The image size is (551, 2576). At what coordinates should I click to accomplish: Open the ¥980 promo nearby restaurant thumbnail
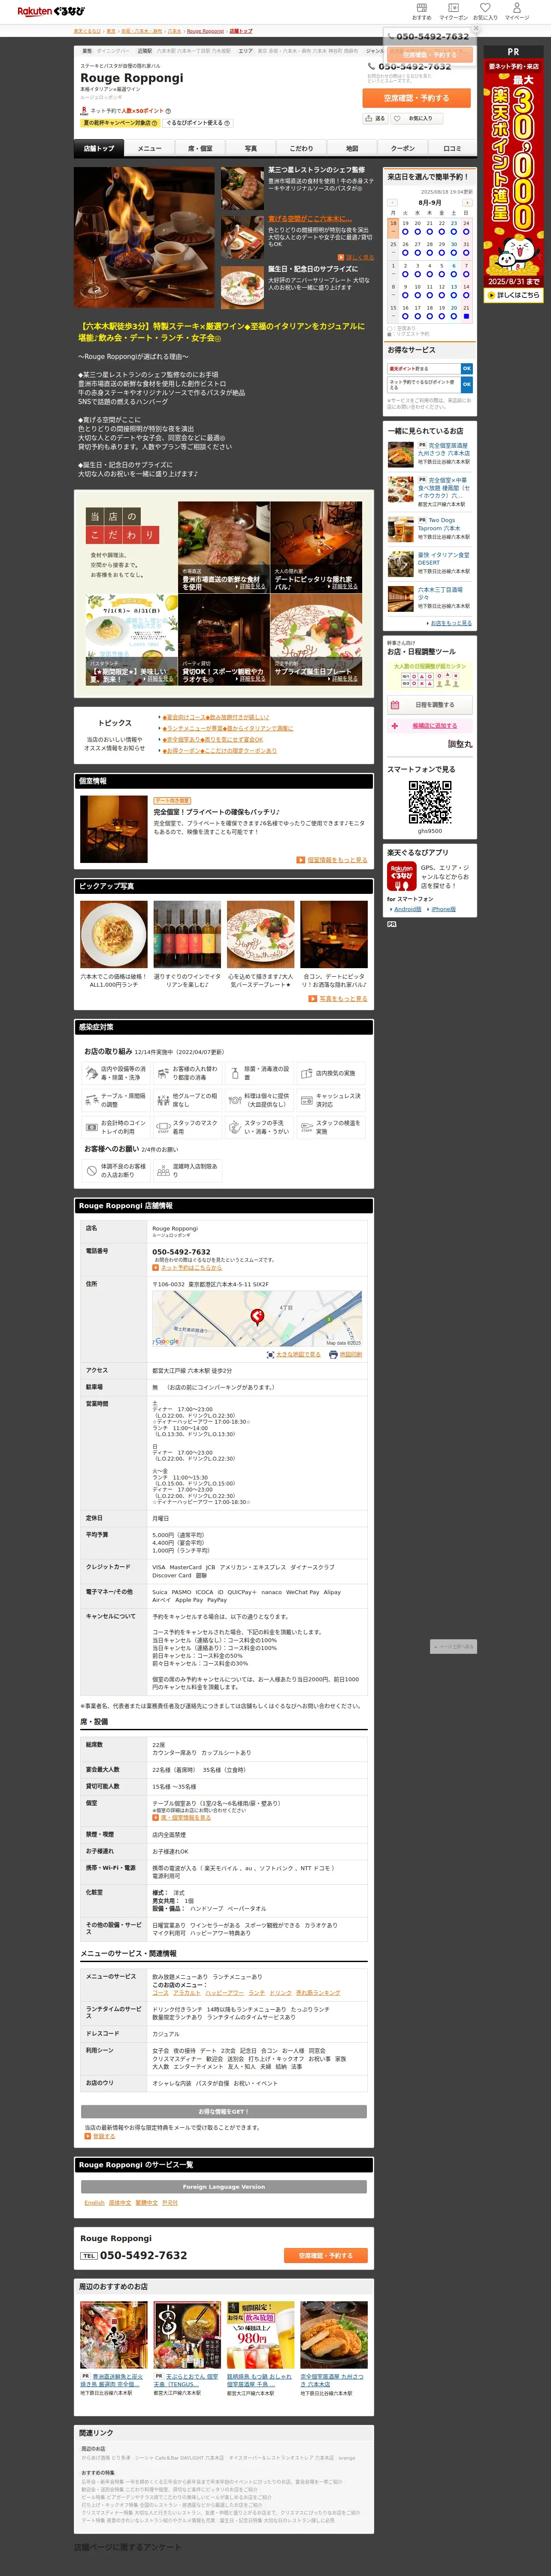pos(260,2335)
